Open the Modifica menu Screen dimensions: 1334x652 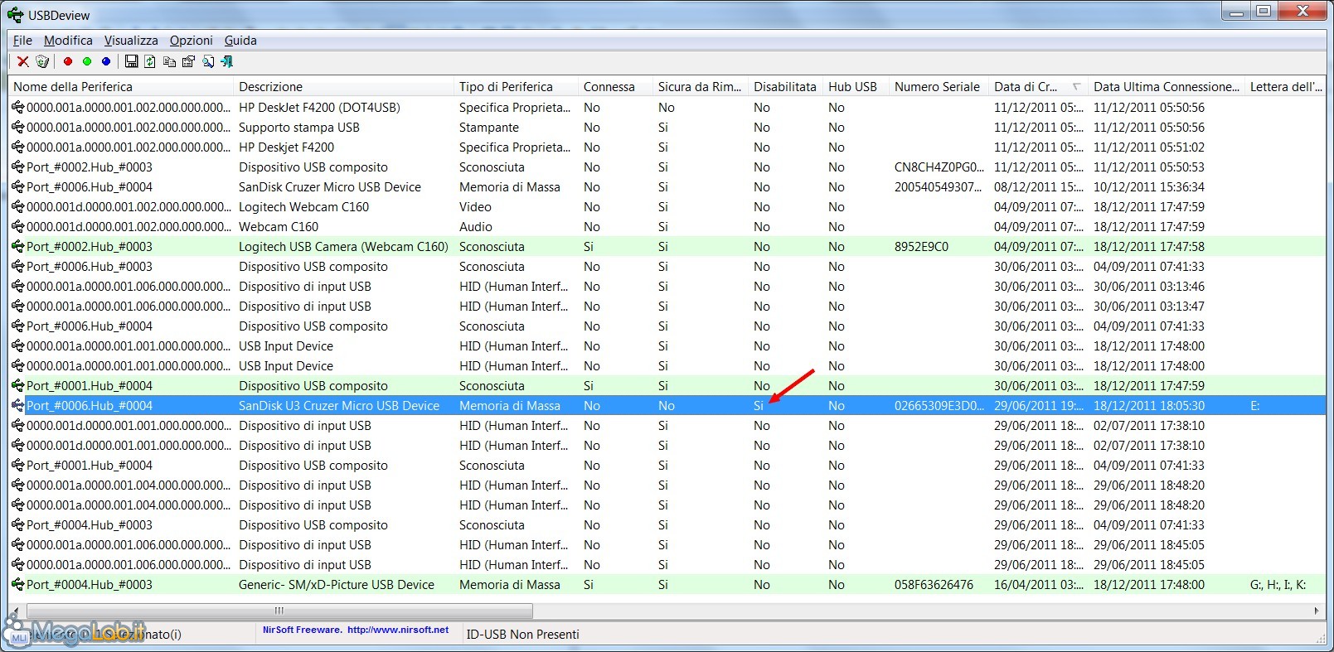click(x=68, y=40)
